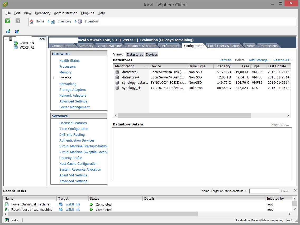Open the Plug-ins menu
Image resolution: width=300 pixels, height=225 pixels.
(87, 13)
